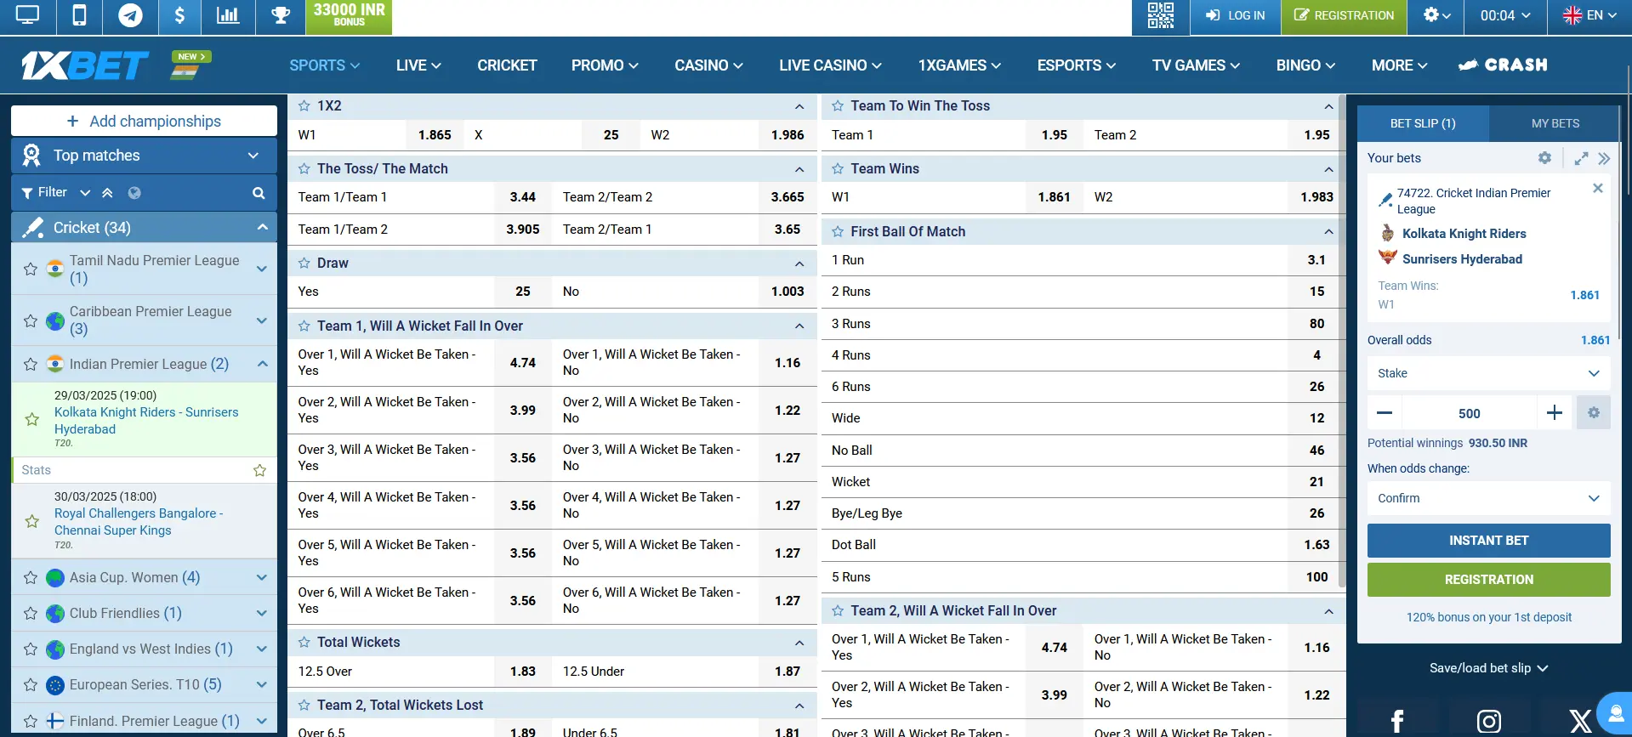
Task: Click Add championships button
Action: 144,121
